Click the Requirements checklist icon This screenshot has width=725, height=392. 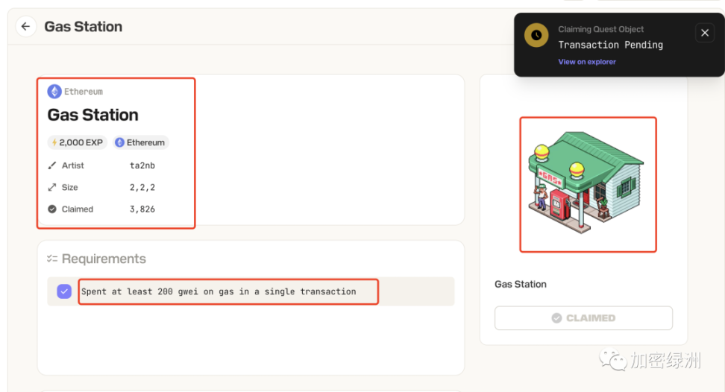point(52,259)
